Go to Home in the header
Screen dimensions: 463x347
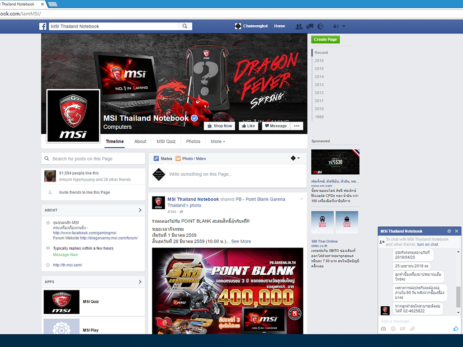tap(279, 26)
